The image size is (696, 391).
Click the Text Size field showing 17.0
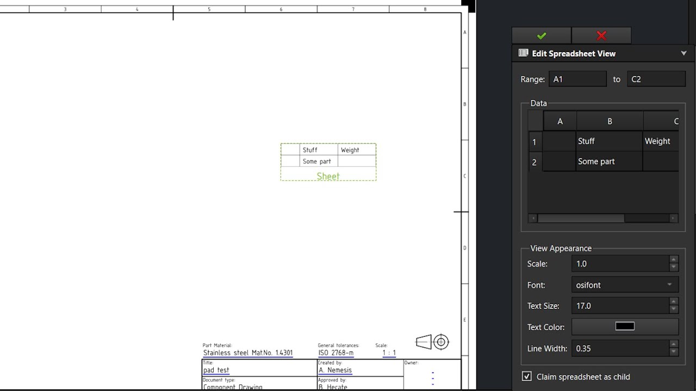pos(620,306)
